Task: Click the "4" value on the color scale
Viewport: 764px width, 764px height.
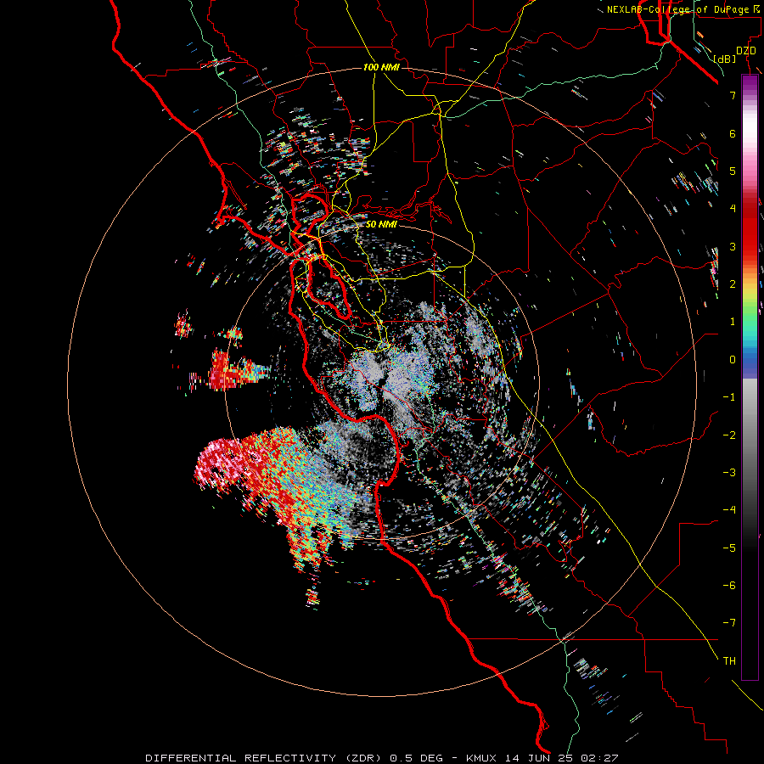Action: (x=733, y=209)
